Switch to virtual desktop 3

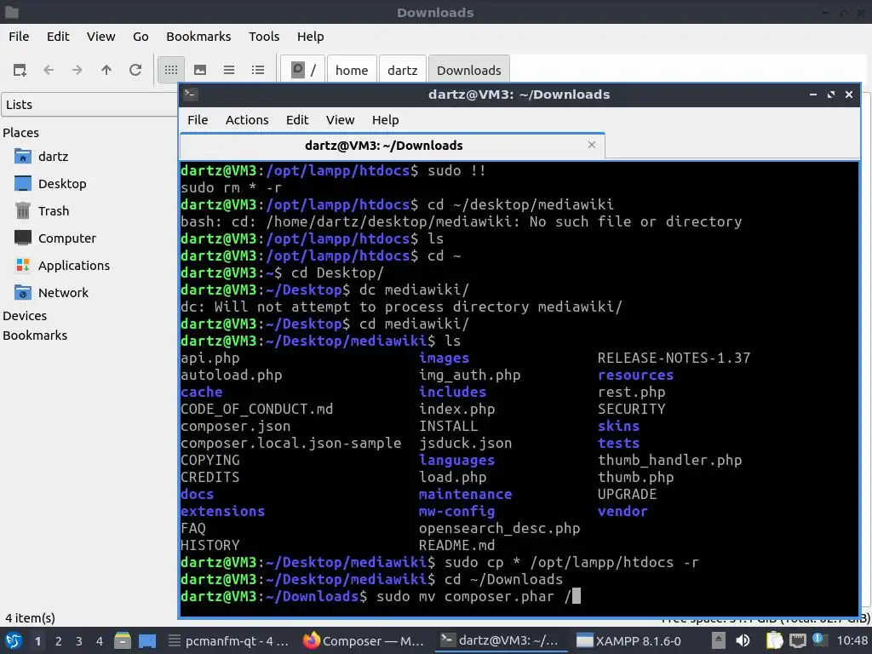point(79,641)
